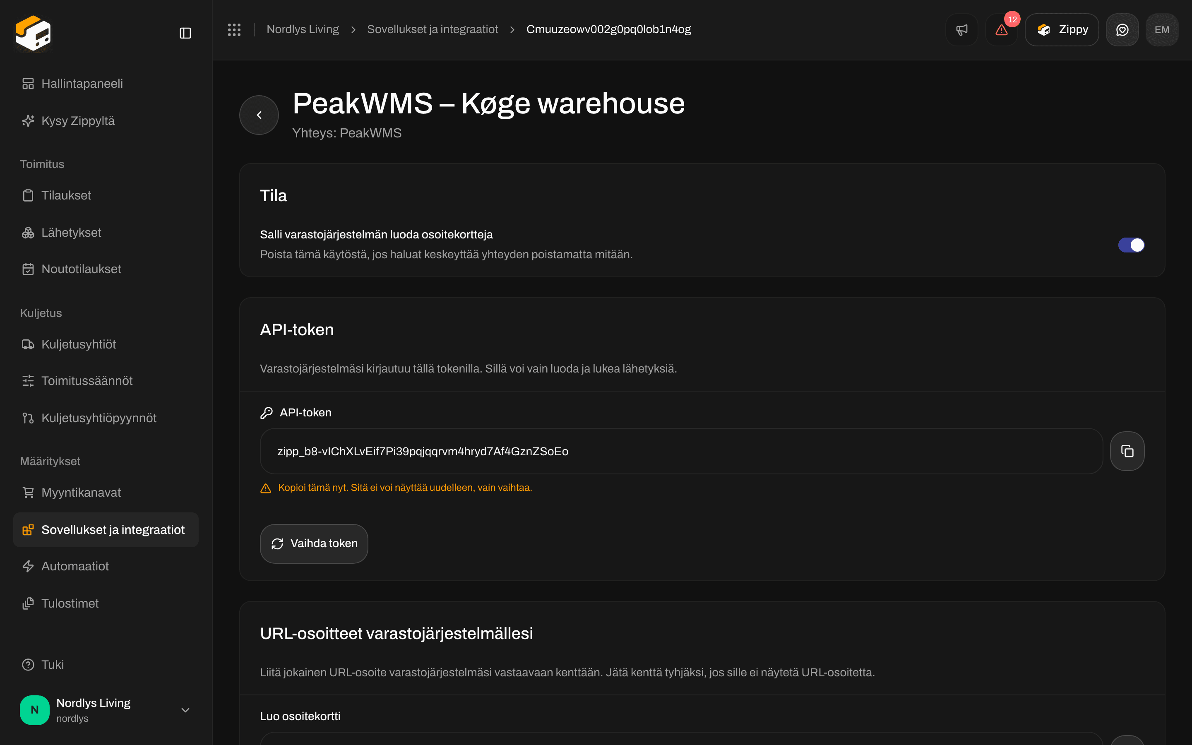
Task: Open Tulostimet in sidebar
Action: [106, 603]
